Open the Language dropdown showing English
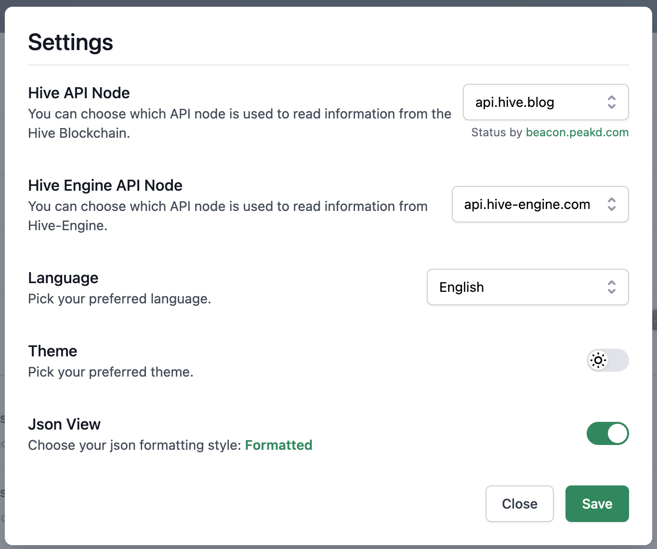657x549 pixels. 527,287
